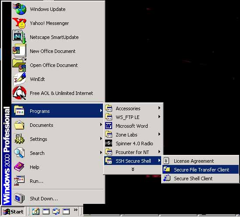Click the New Office Document icon

(19, 51)
